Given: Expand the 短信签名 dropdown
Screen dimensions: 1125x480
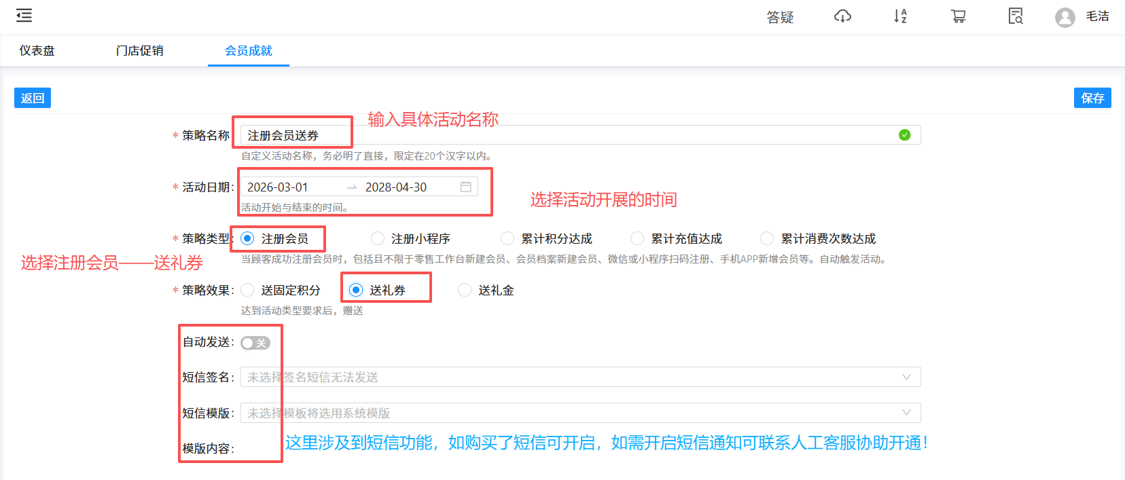Looking at the screenshot, I should coord(580,377).
